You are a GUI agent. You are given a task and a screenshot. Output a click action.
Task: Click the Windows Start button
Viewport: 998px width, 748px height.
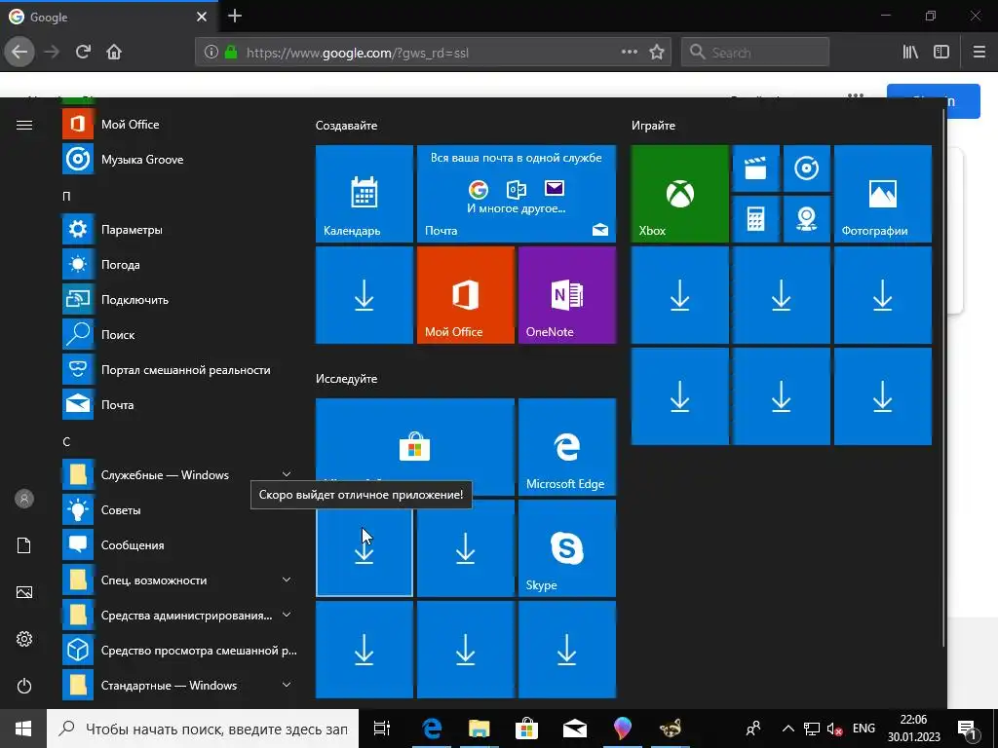(x=23, y=729)
